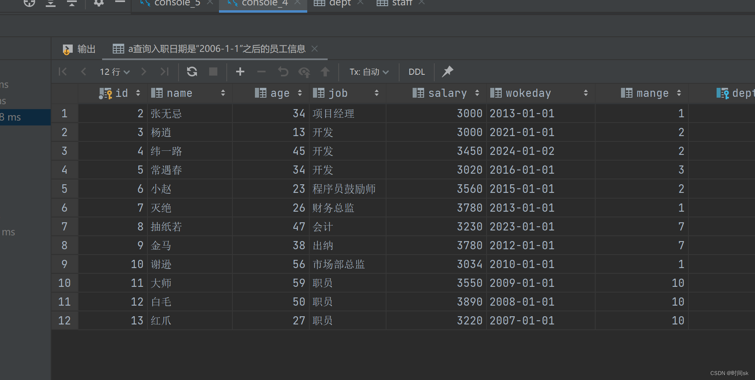The height and width of the screenshot is (380, 755).
Task: Delete the selected row with minus icon
Action: [261, 72]
